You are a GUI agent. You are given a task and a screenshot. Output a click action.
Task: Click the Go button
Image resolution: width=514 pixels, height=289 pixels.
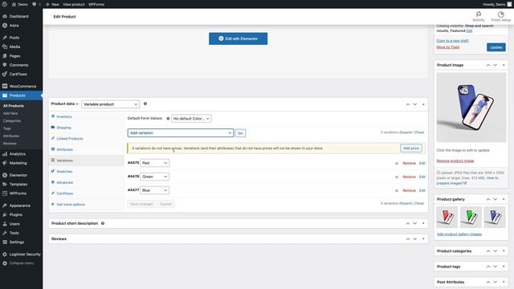pos(240,133)
